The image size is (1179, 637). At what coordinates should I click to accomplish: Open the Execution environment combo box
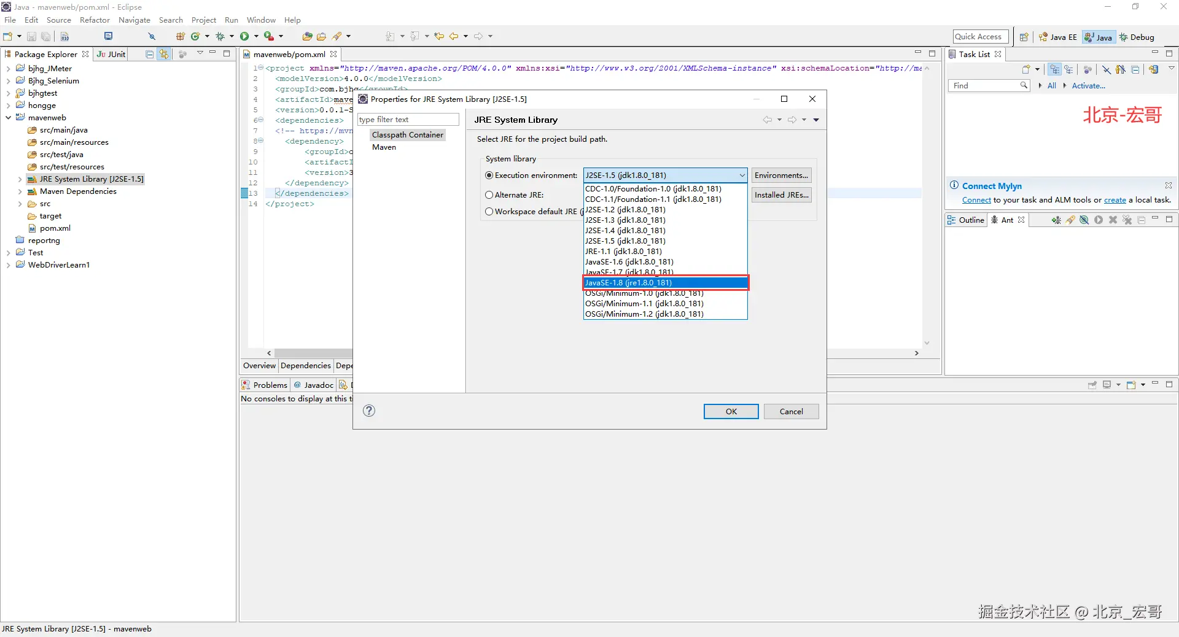665,176
